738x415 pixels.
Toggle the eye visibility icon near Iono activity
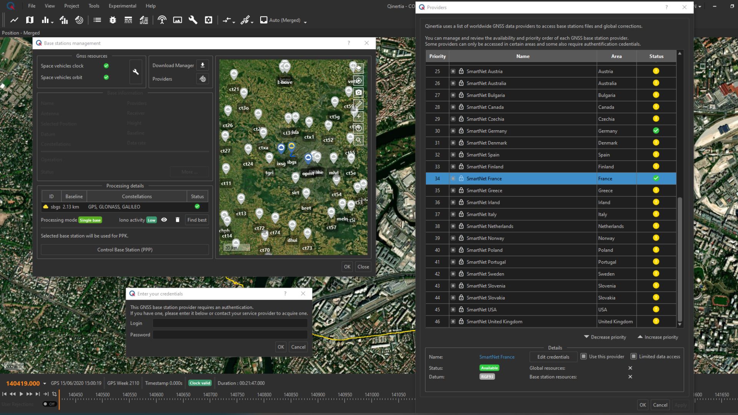164,220
